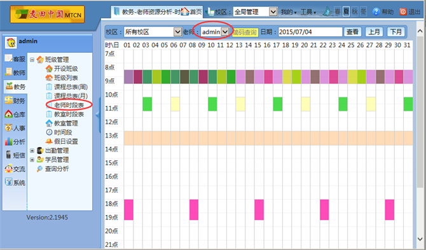The width and height of the screenshot is (426, 250).
Task: Open the 财务 finance sidebar module
Action: (15, 101)
